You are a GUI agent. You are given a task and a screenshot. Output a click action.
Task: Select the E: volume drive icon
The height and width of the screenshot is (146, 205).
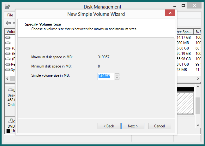pos(8,54)
